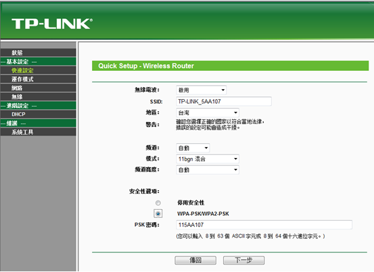Open 系統工具 system tools
Screen dimensions: 374x272
coord(38,132)
